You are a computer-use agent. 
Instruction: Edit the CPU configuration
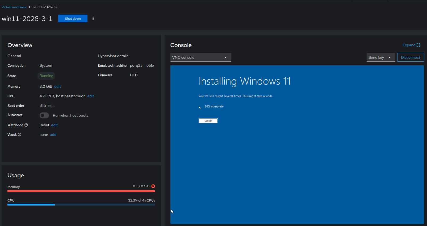(x=91, y=96)
